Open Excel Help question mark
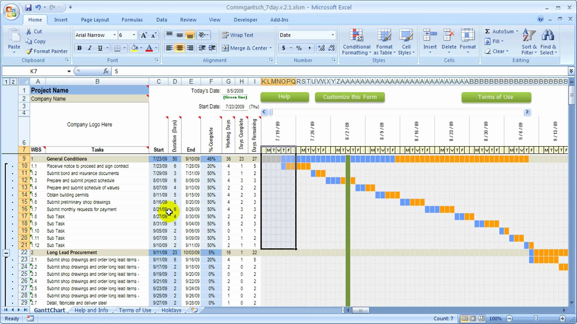This screenshot has height=324, width=577. [540, 19]
